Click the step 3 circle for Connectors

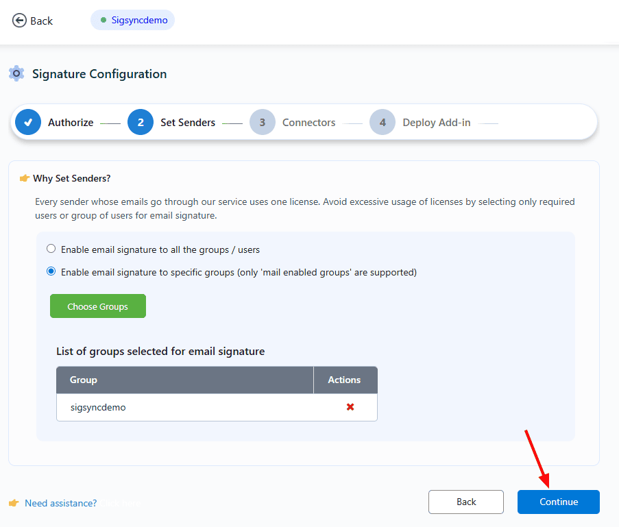263,123
